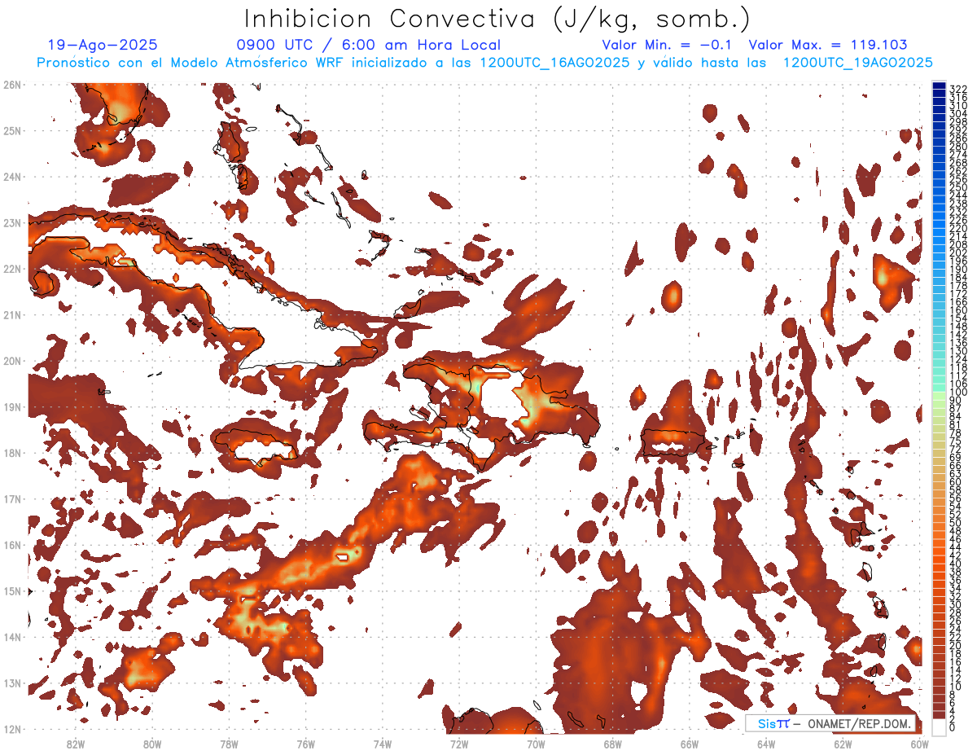Screen dimensions: 977x755
Task: Click the 80W longitude label
Action: (x=151, y=744)
